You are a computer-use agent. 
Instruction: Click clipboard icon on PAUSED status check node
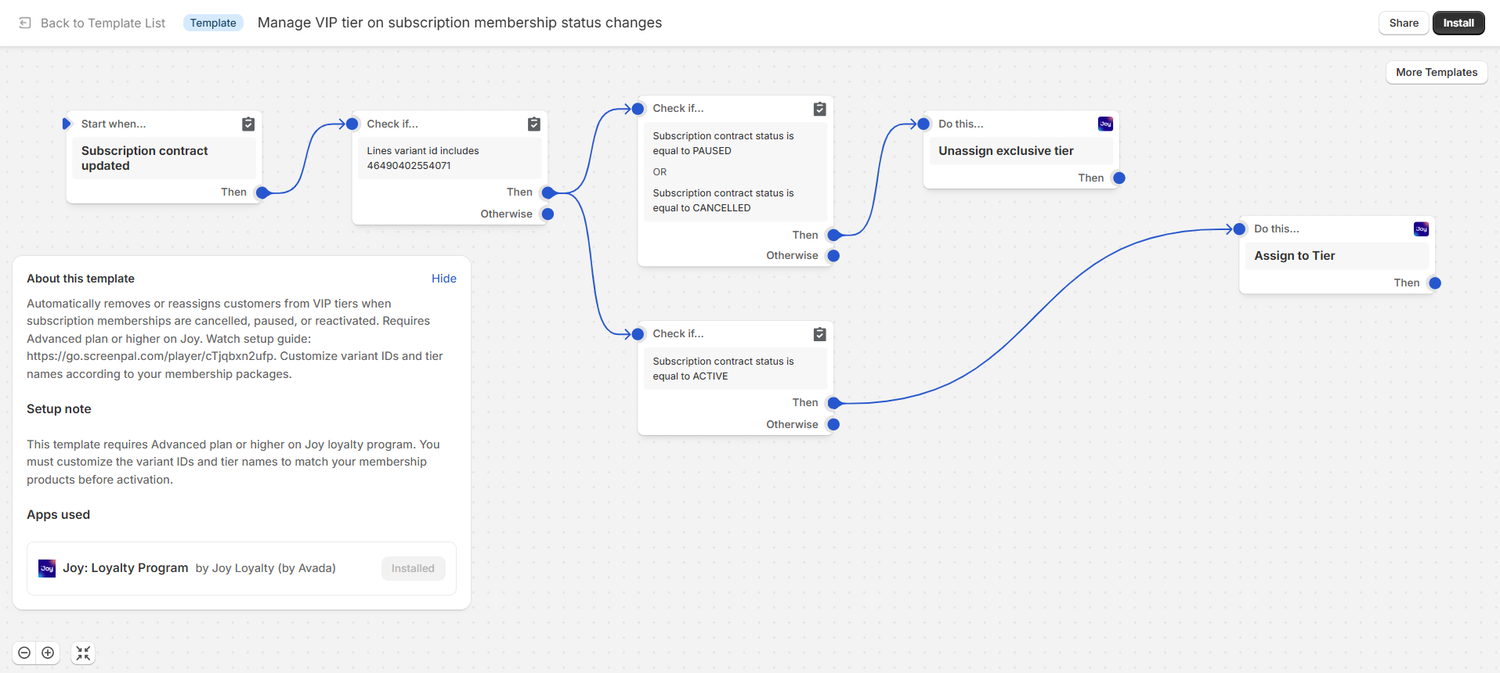819,109
